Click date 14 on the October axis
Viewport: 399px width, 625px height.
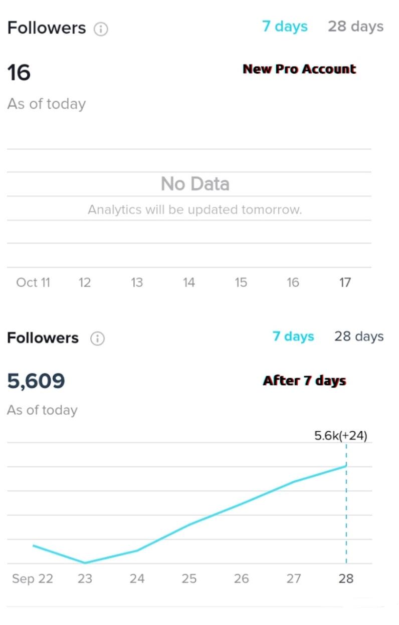[x=188, y=282]
